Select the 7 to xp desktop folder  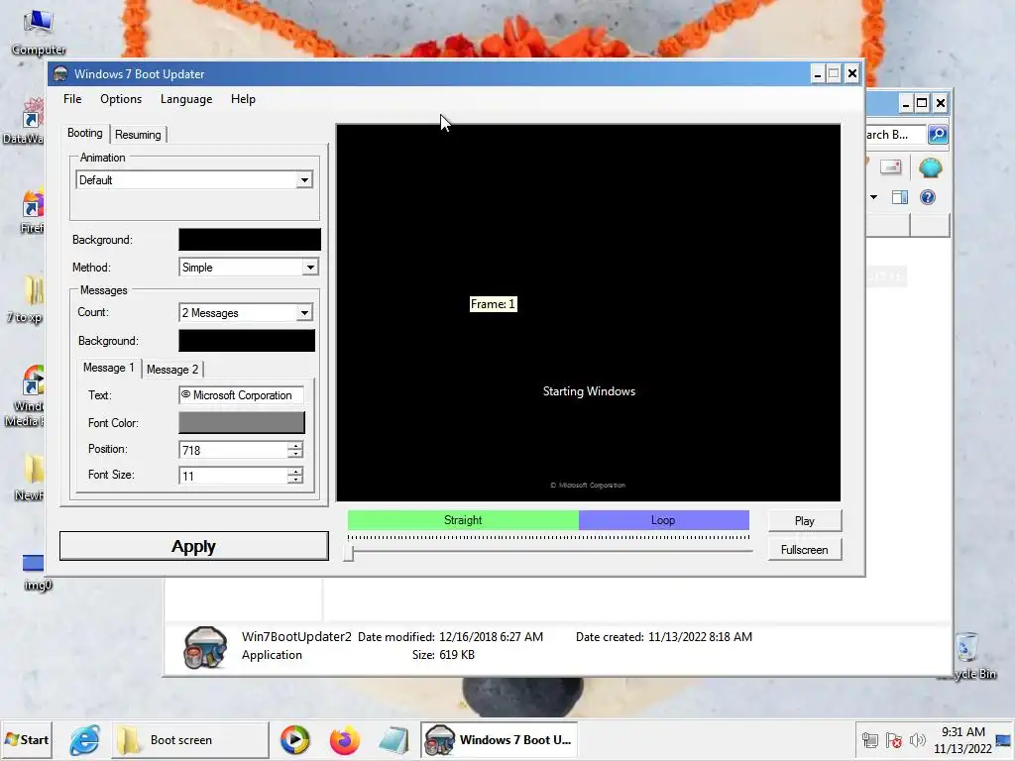27,299
